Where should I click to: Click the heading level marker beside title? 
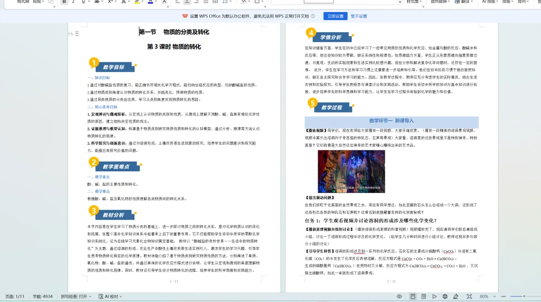coord(71,34)
